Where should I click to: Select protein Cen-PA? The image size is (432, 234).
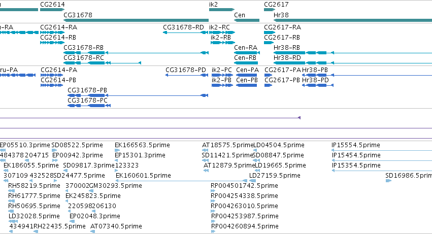coord(247,70)
